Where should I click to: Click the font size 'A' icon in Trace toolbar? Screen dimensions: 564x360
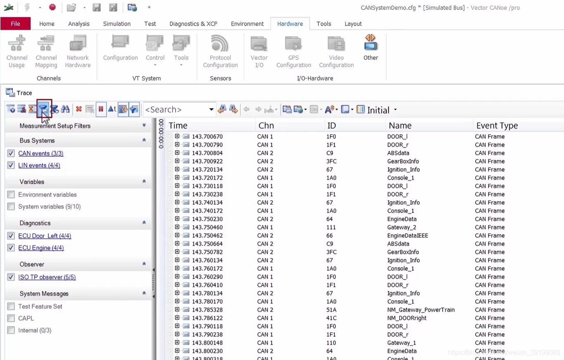[329, 109]
